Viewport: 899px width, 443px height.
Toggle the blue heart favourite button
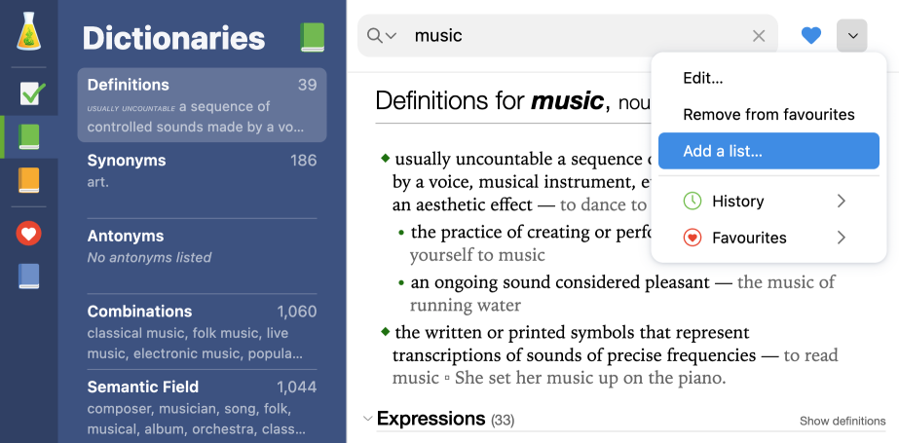click(x=811, y=36)
